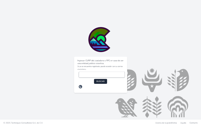Image resolution: width=201 pixels, height=126 pixels.
Task: Open the Acerca de la plataforma link
Action: point(166,123)
